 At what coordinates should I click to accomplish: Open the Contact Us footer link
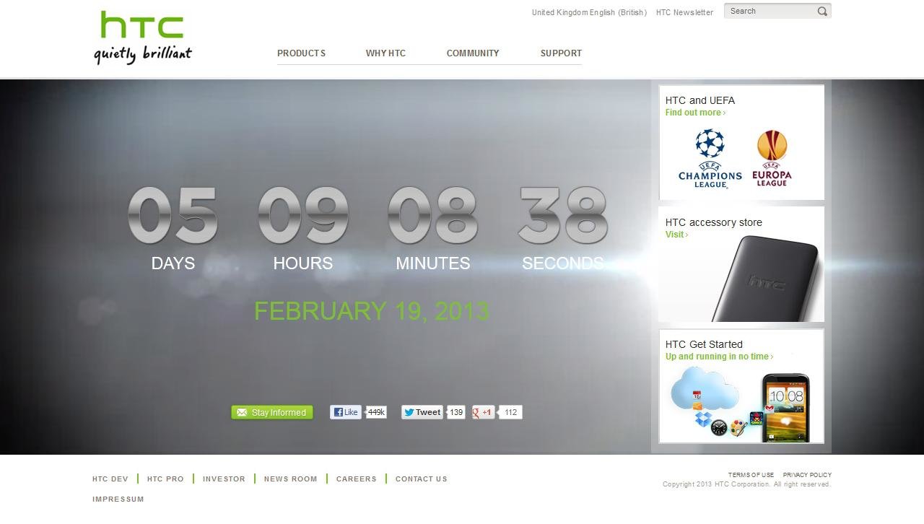click(422, 479)
